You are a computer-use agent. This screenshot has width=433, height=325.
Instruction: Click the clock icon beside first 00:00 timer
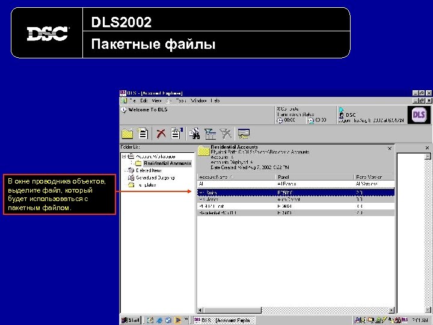280,120
